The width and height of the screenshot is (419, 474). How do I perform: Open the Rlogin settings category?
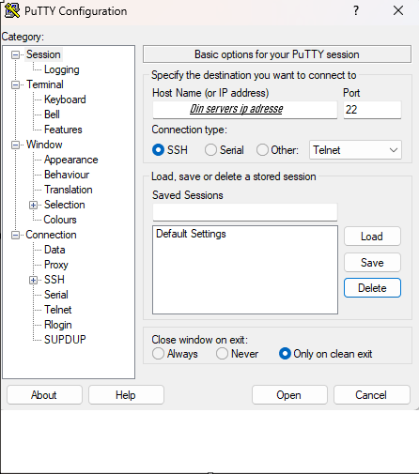click(x=58, y=325)
